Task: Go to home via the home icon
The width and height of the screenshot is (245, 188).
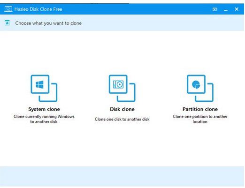Action: click(7, 23)
